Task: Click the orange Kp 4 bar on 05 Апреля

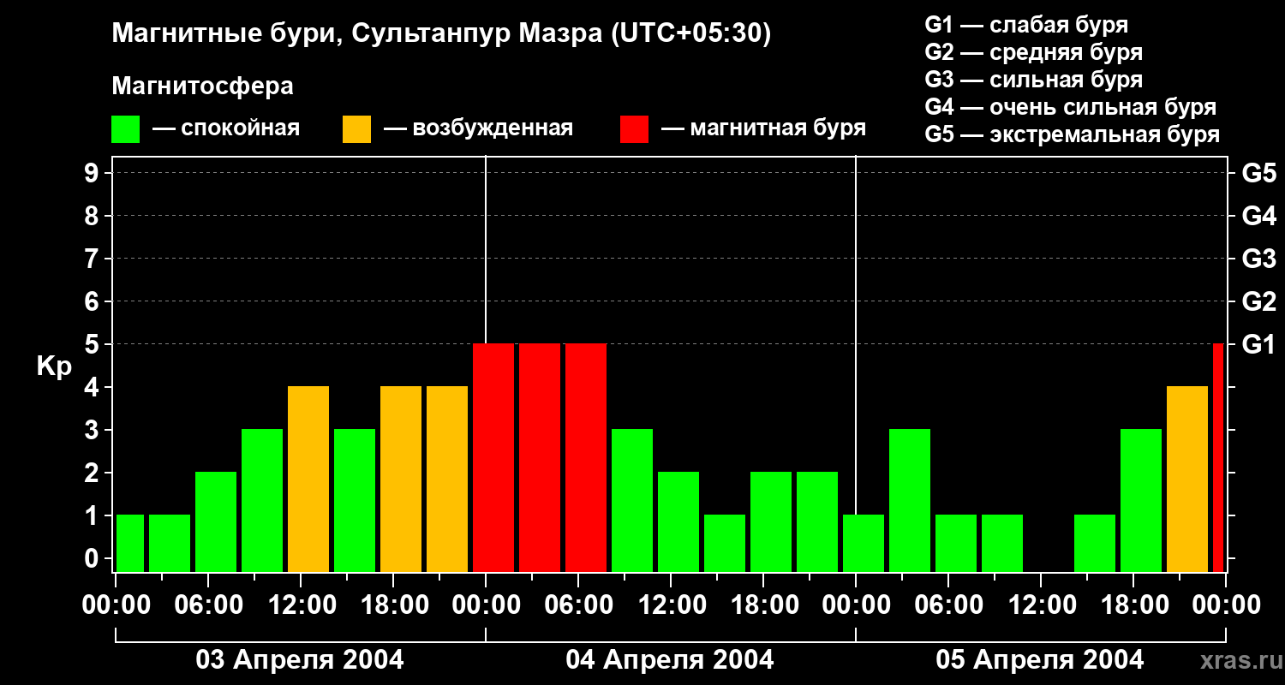Action: coord(1187,479)
